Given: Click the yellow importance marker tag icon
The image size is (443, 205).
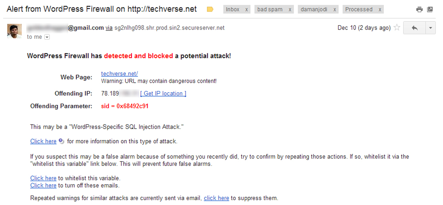Looking at the screenshot, I should pyautogui.click(x=210, y=10).
